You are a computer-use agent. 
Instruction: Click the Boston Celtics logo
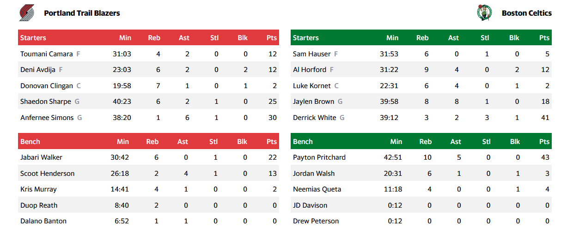coord(484,12)
